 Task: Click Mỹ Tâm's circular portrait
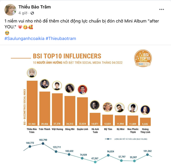coord(108,107)
